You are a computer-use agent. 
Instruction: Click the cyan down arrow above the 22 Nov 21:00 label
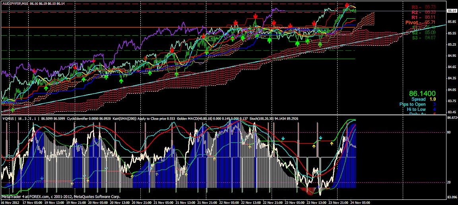tap(283, 138)
